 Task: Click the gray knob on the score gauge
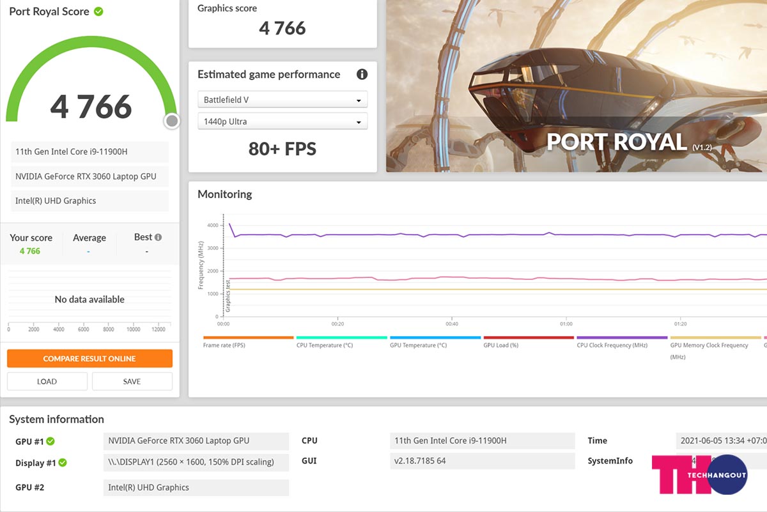pyautogui.click(x=171, y=121)
